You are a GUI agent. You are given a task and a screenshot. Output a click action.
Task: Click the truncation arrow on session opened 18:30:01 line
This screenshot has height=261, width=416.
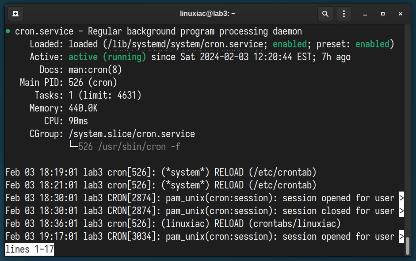click(401, 198)
